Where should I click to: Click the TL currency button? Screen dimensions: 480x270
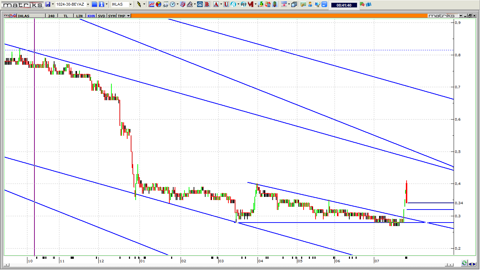tap(66, 16)
